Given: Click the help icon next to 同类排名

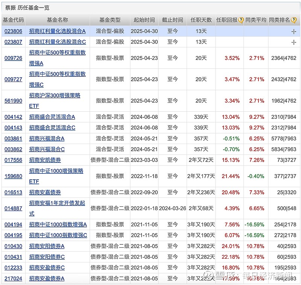Looking at the screenshot, I should click(293, 20).
